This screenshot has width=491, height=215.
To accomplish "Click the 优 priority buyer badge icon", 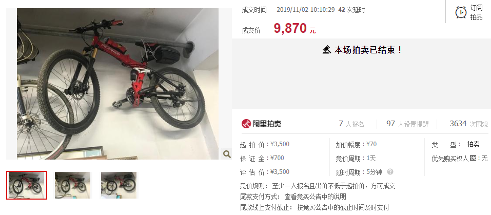I will pos(473,159).
